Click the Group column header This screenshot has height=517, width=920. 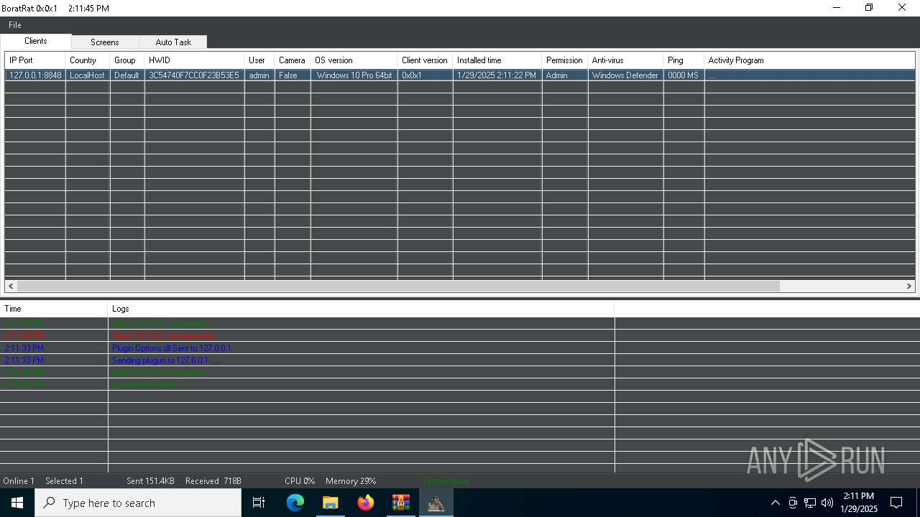point(127,60)
